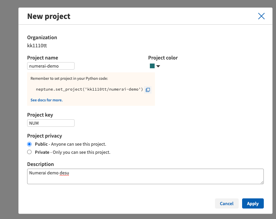The height and width of the screenshot is (219, 276).
Task: Open the "See docs for more." link
Action: [46, 100]
